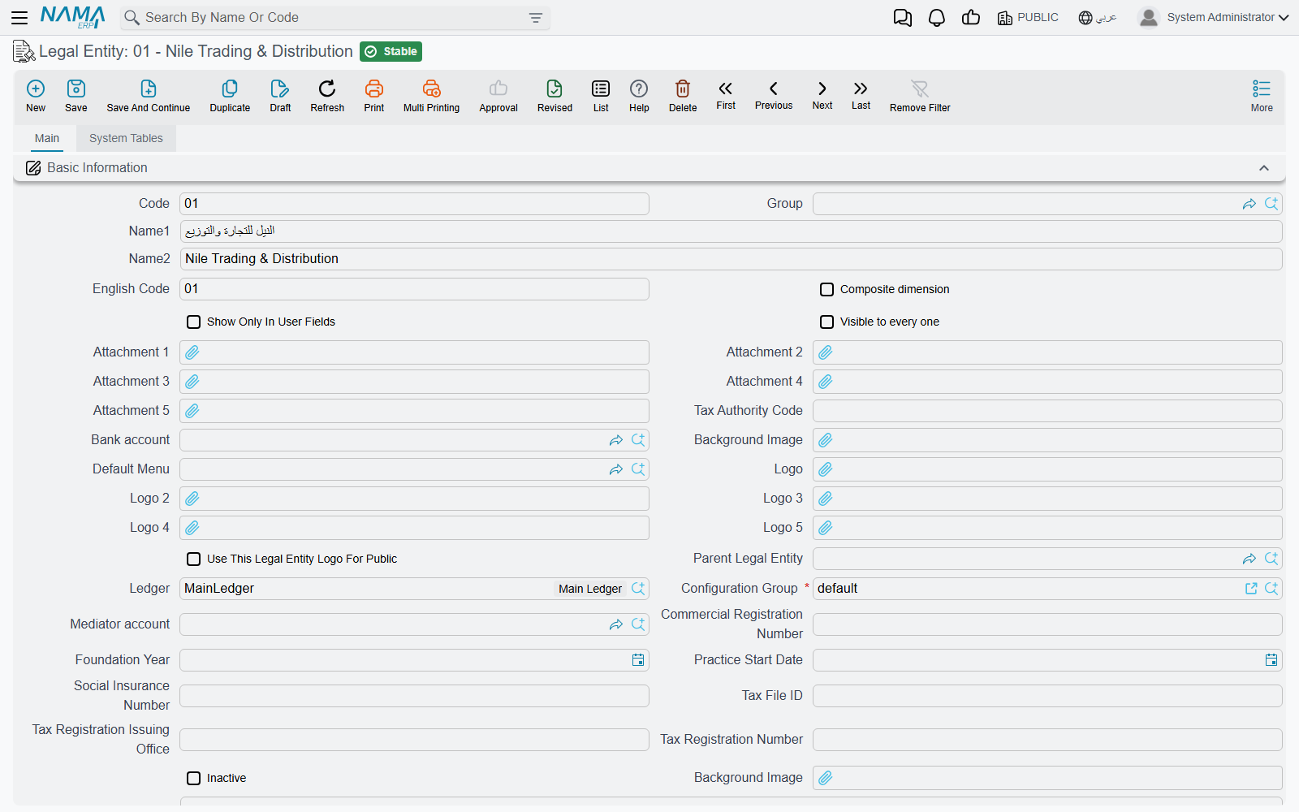This screenshot has width=1299, height=812.
Task: Click the English Code field
Action: [x=414, y=289]
